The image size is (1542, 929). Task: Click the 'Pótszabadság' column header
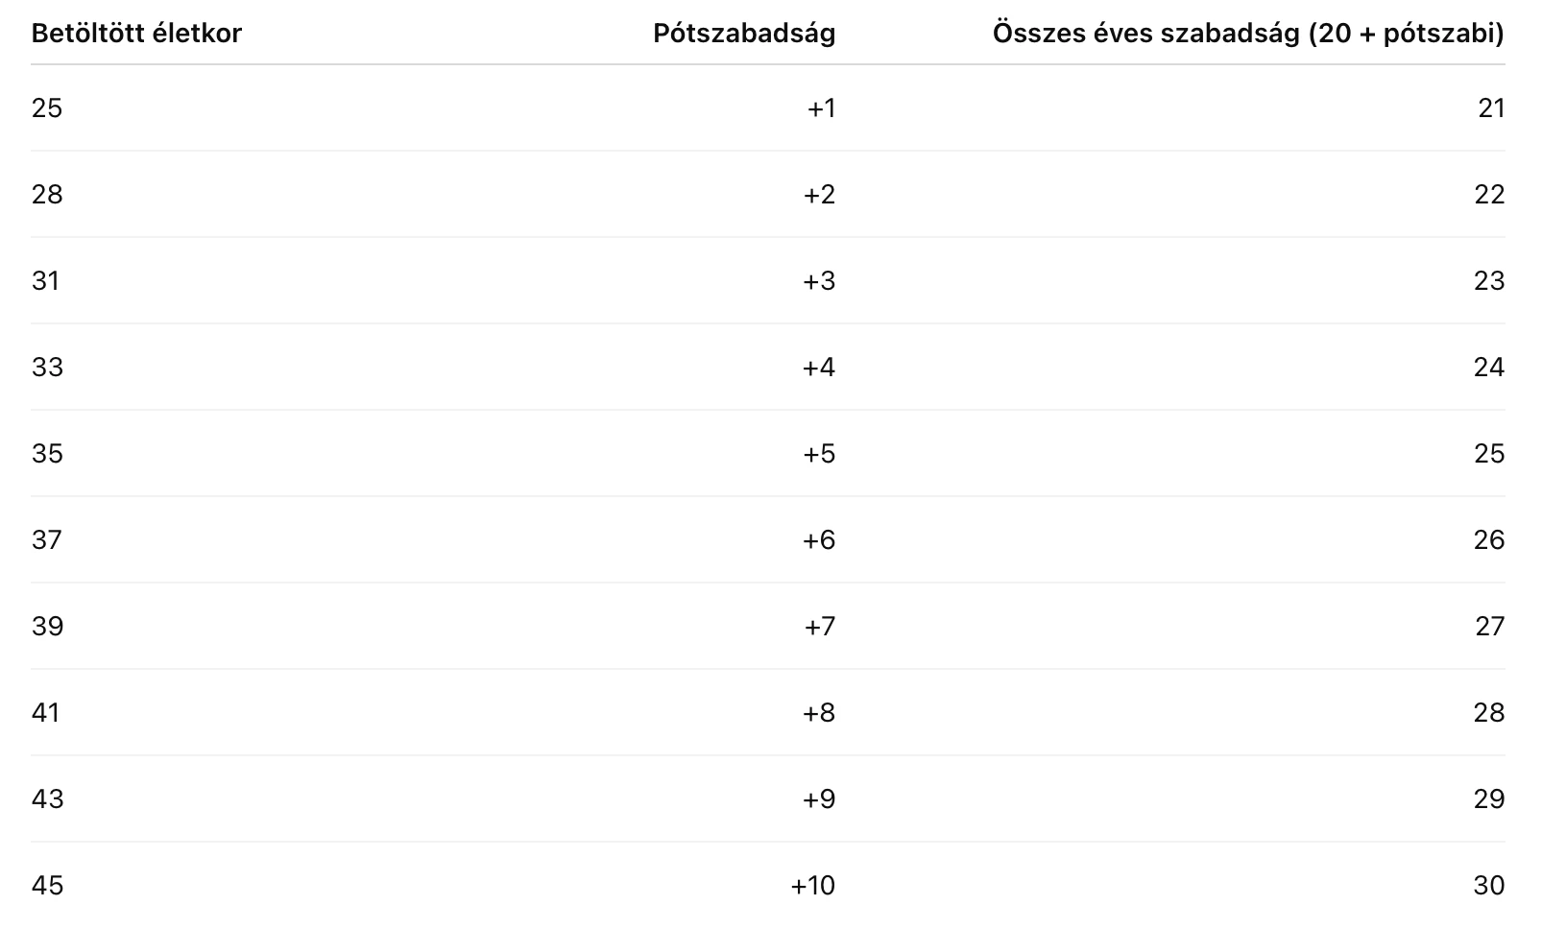coord(743,34)
